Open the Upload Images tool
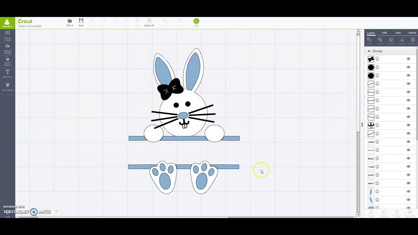This screenshot has height=235, width=418. (8, 49)
